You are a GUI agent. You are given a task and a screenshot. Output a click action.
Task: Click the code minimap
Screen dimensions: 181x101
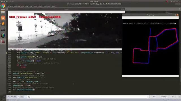pyautogui.click(x=169, y=12)
